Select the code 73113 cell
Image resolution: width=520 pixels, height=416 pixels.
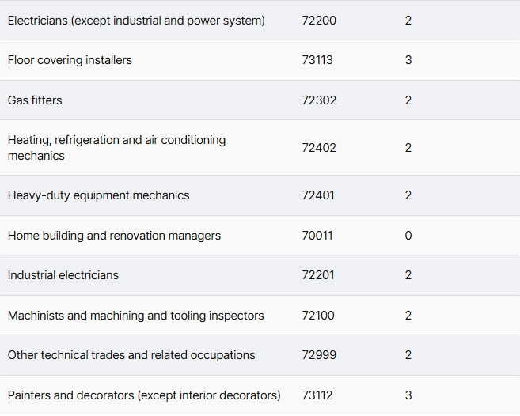tap(317, 60)
